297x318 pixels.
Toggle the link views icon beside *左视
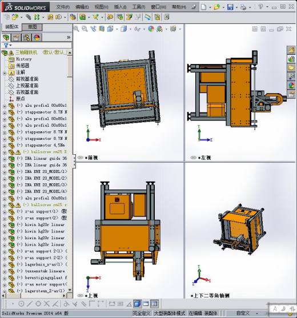tap(193, 158)
